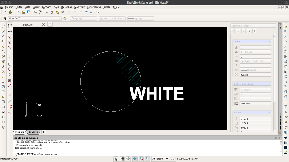Select the Pan tool in the toolbar
289x162 pixels.
81,12
